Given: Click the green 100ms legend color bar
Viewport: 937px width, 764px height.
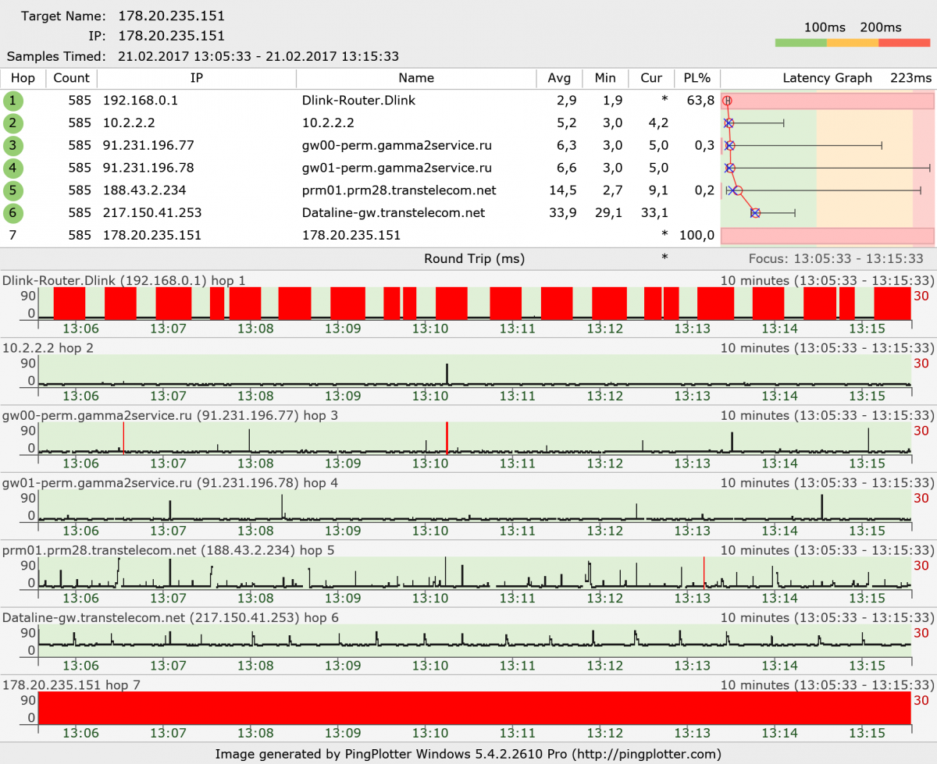Looking at the screenshot, I should [800, 43].
